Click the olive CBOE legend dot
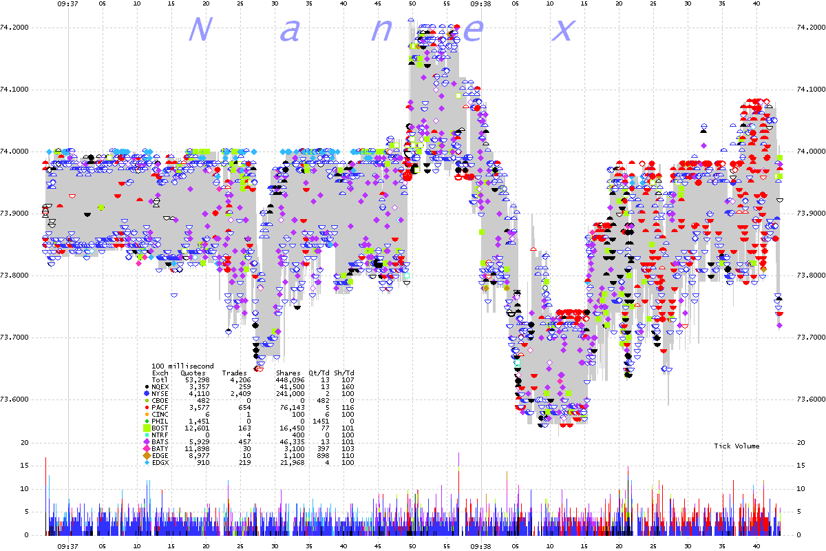Image resolution: width=826 pixels, height=551 pixels. (x=145, y=401)
